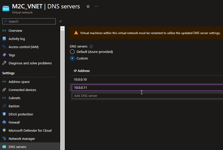Click the DDoS protection shield icon
Viewport: 223px width, 150px height.
pos(4,114)
